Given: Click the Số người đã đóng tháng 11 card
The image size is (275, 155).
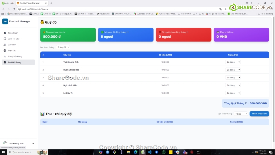Looking at the screenshot, I should click(126, 35).
